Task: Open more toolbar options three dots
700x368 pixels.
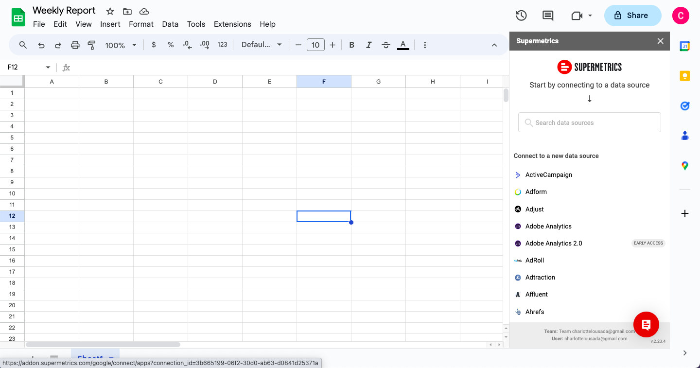Action: tap(425, 45)
